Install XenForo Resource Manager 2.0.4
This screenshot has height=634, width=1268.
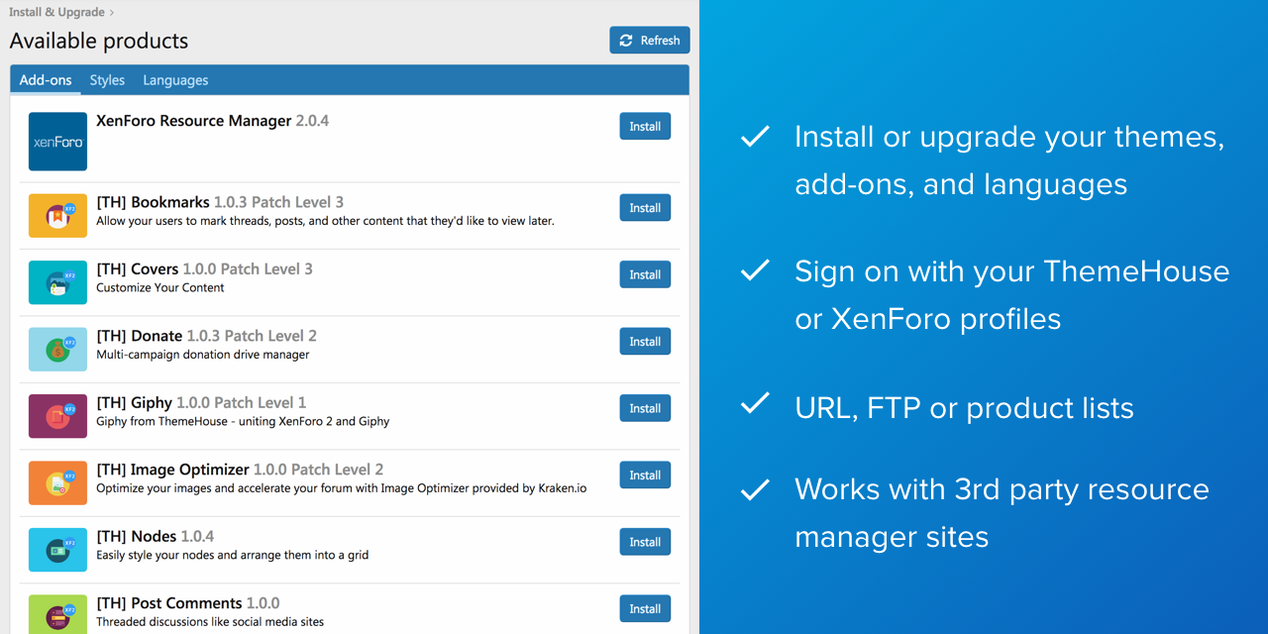pos(645,127)
